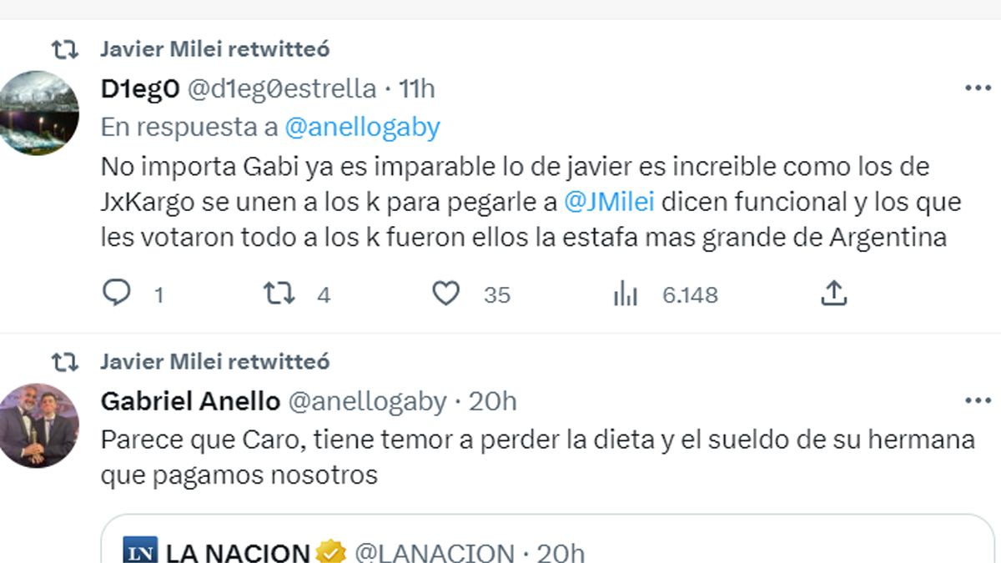This screenshot has width=1001, height=563.
Task: Open Gabriel Anello's profile name
Action: [x=190, y=401]
